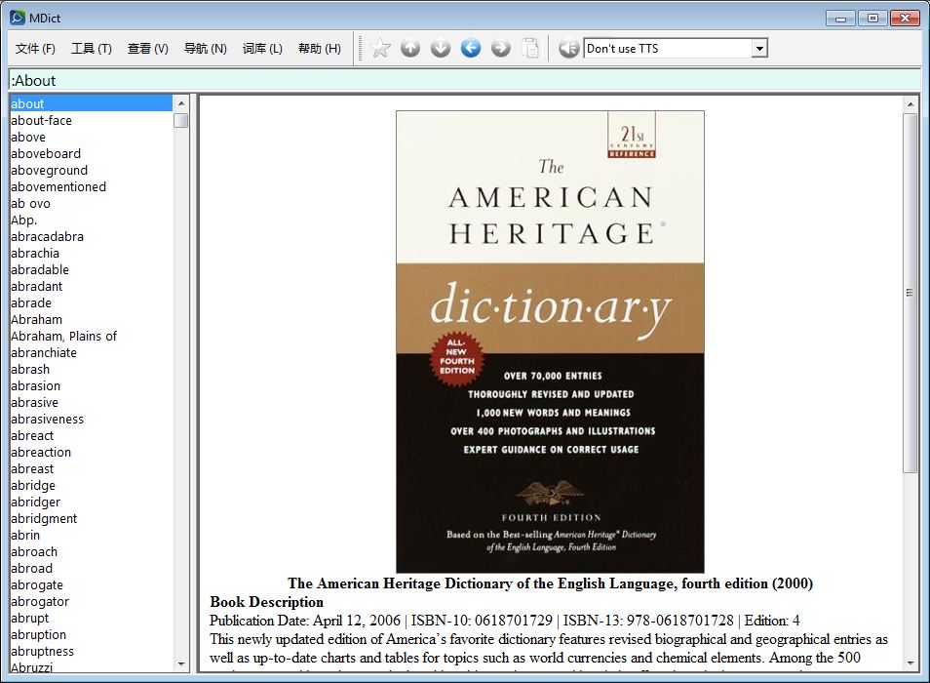930x683 pixels.
Task: Click the clipboard paste icon
Action: (x=530, y=48)
